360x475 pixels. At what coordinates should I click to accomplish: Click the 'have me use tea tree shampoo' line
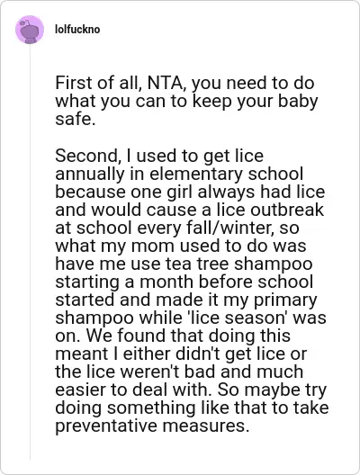[x=184, y=264]
